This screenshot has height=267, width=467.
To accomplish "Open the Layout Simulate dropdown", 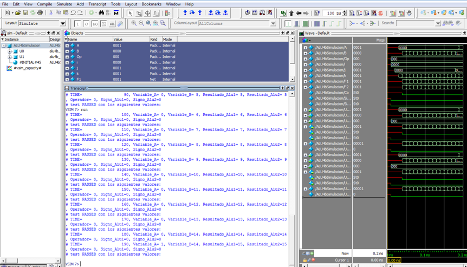I will click(62, 23).
